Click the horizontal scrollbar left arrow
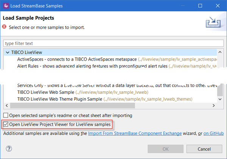The height and width of the screenshot is (159, 227). (x=6, y=106)
